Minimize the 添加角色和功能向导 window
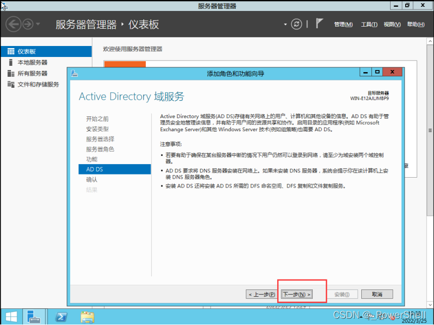The width and height of the screenshot is (434, 325). pos(366,72)
